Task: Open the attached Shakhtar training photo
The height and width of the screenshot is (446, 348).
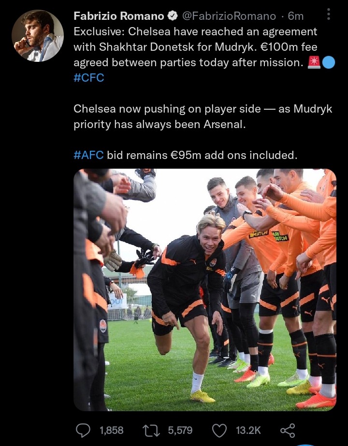Action: point(205,290)
